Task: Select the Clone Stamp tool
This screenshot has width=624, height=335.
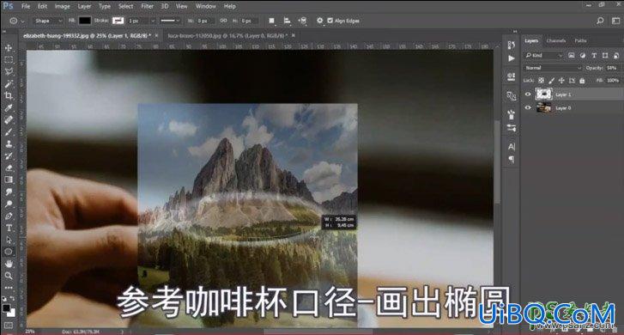Action: [9, 143]
